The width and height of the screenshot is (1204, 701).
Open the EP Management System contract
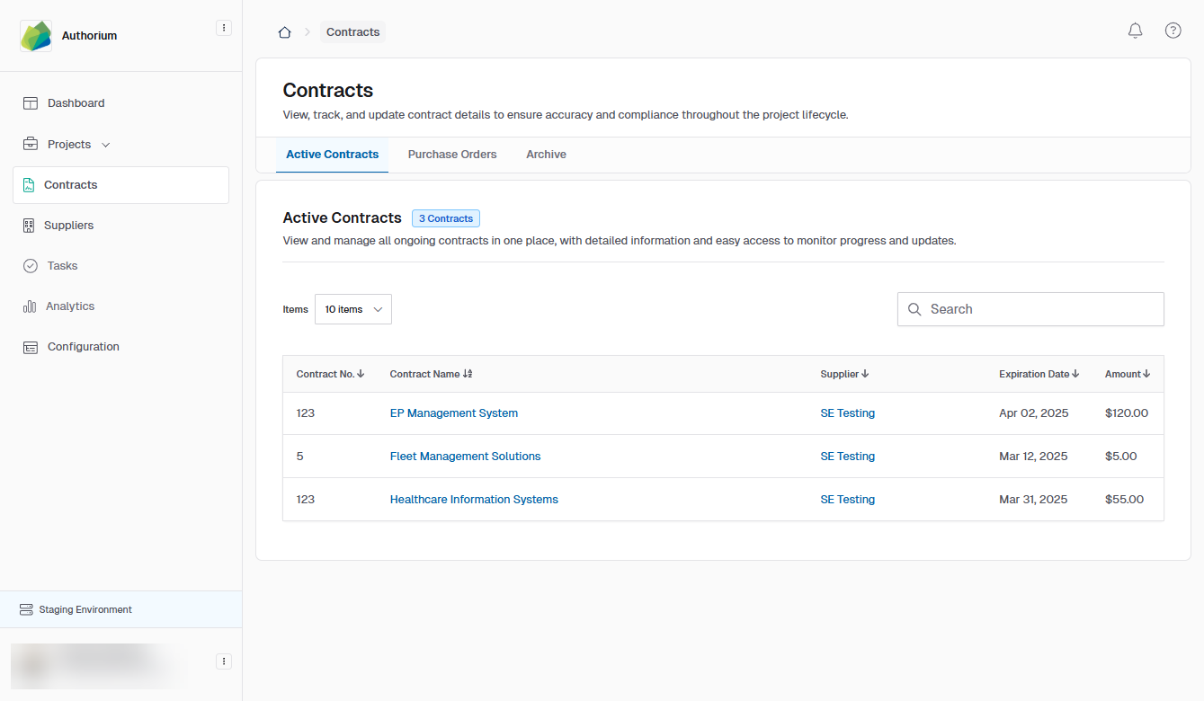(x=453, y=413)
